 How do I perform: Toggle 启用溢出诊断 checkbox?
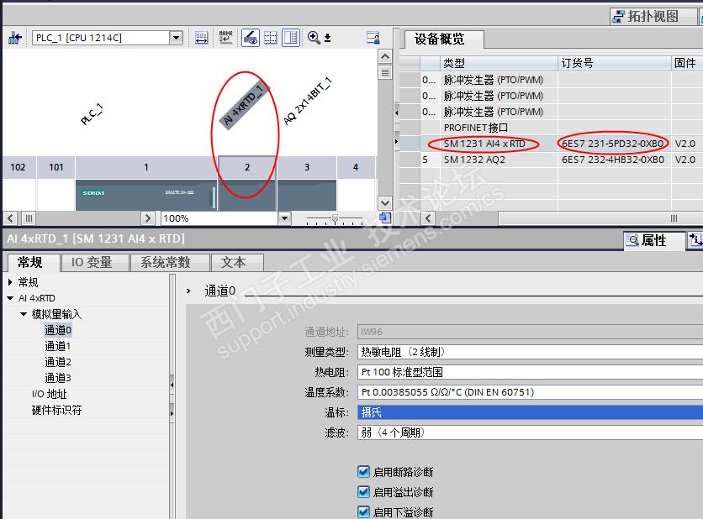[363, 492]
